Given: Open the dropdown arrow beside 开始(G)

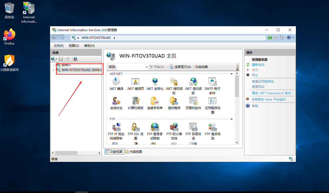Looking at the screenshot, I should tap(168, 67).
